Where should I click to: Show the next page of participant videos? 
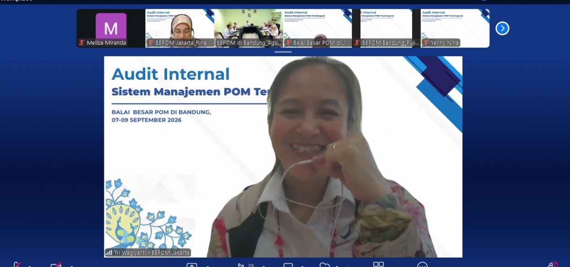coord(502,28)
